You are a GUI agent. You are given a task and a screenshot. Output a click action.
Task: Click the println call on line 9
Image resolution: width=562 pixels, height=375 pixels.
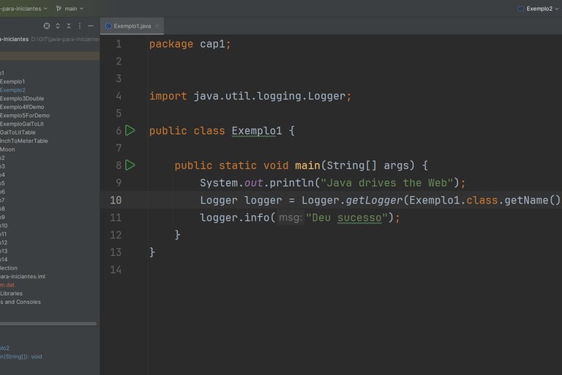(291, 182)
